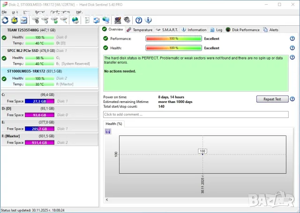
Task: Click the disk-with-stopwatch test toolbar icon
Action: coord(36,20)
